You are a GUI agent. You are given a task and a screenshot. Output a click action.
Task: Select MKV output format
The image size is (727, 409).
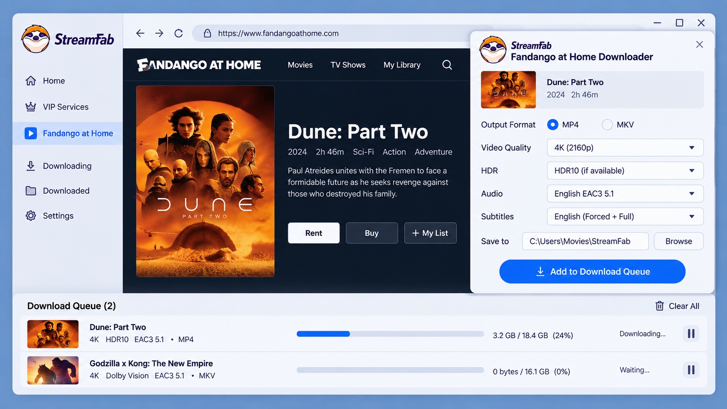pyautogui.click(x=607, y=125)
